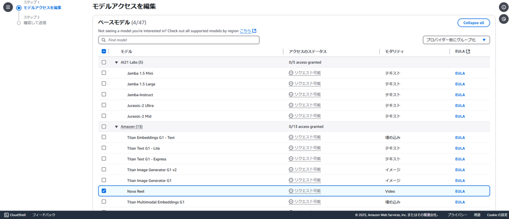Open the EULA link for Jamba 1.5 Large
This screenshot has width=509, height=219.
tap(460, 84)
